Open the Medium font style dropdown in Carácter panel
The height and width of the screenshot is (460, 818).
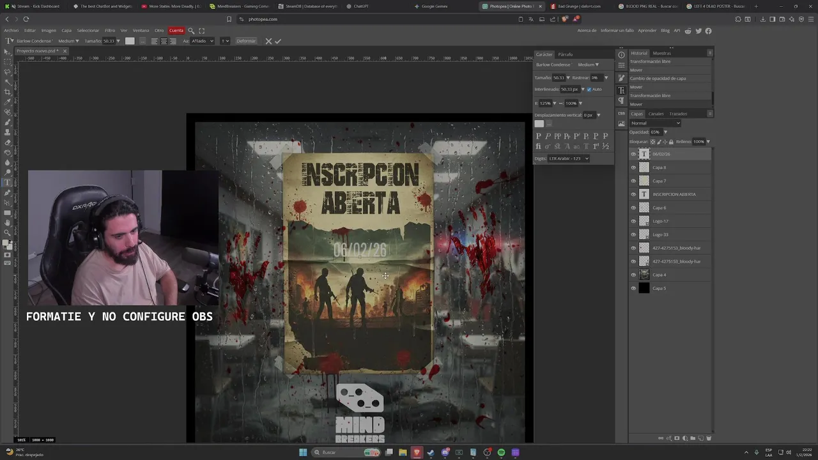[588, 65]
